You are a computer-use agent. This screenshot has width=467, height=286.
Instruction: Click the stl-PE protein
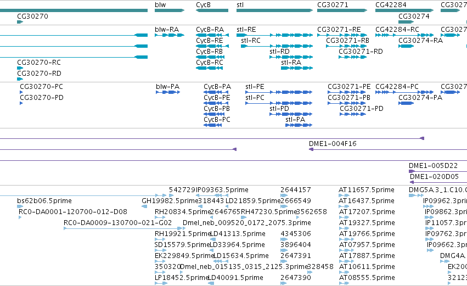279,92
